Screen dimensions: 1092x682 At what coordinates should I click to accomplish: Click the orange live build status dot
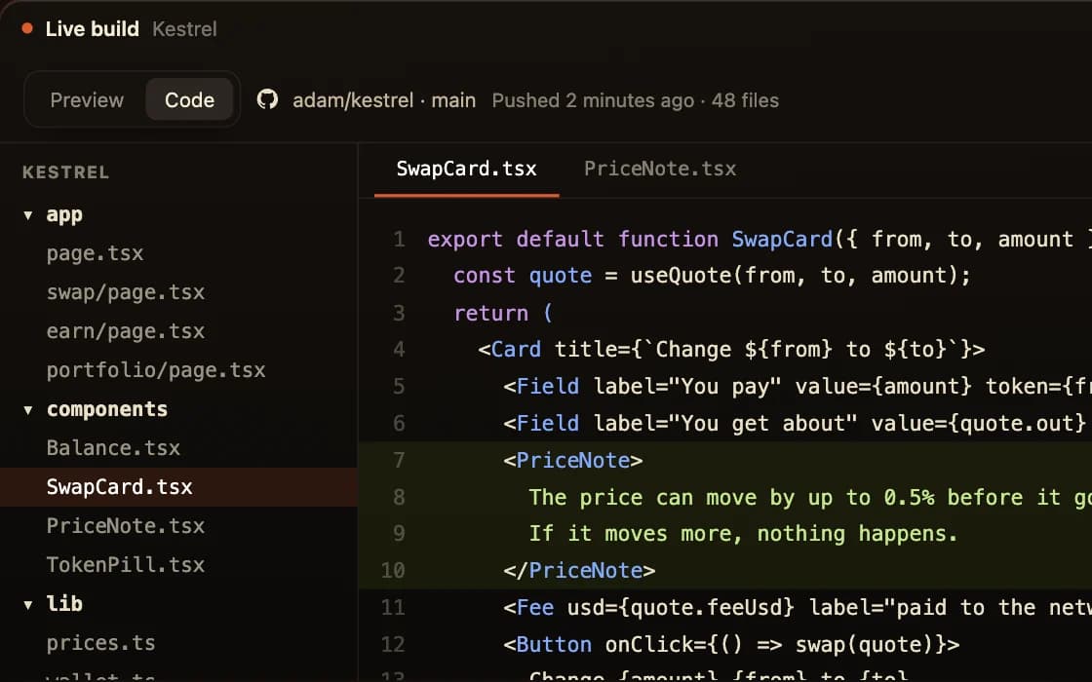28,28
